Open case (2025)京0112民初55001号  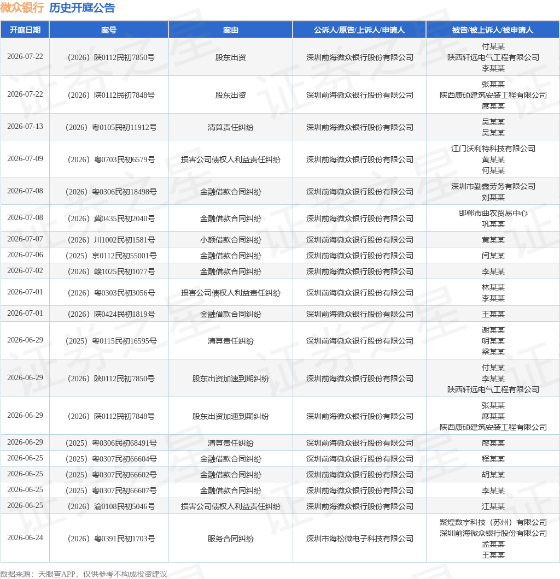(111, 256)
